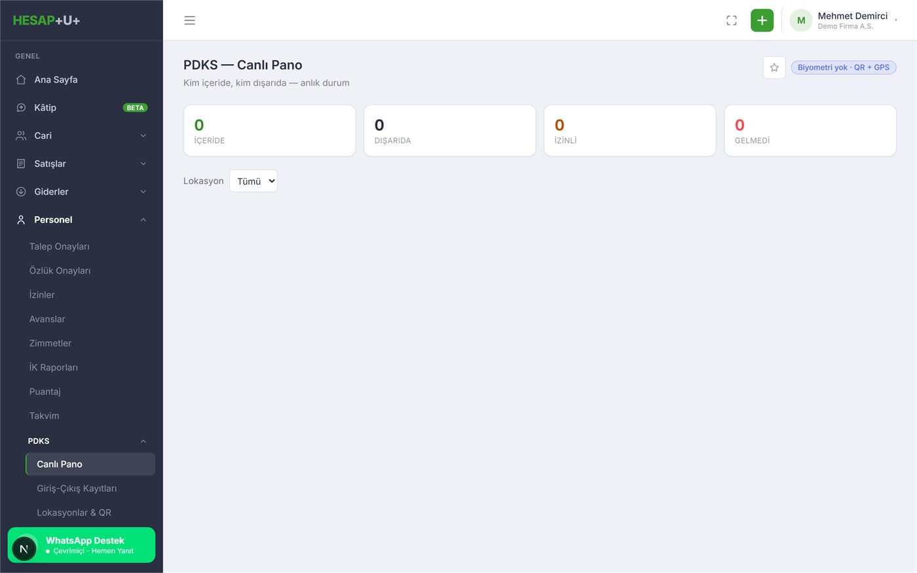This screenshot has width=917, height=573.
Task: Click the Cari people icon
Action: pyautogui.click(x=21, y=136)
